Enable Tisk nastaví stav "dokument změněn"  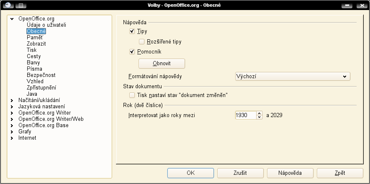(132, 95)
